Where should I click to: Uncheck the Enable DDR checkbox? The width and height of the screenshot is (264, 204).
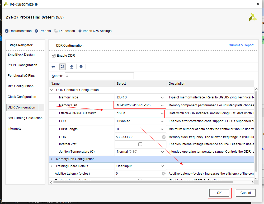(54, 56)
